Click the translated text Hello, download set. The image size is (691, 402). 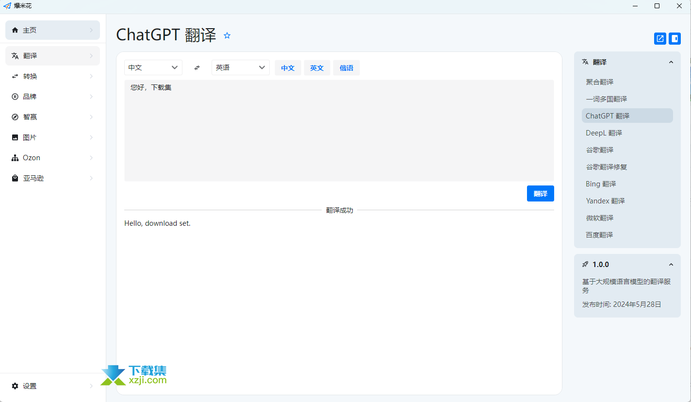click(x=158, y=223)
